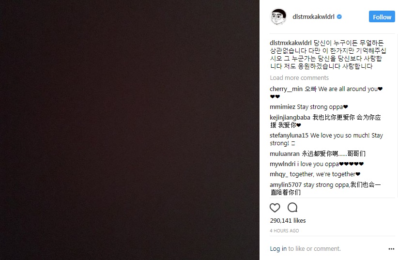398x260 pixels.
Task: Open cherry__min commenter profile
Action: point(286,89)
